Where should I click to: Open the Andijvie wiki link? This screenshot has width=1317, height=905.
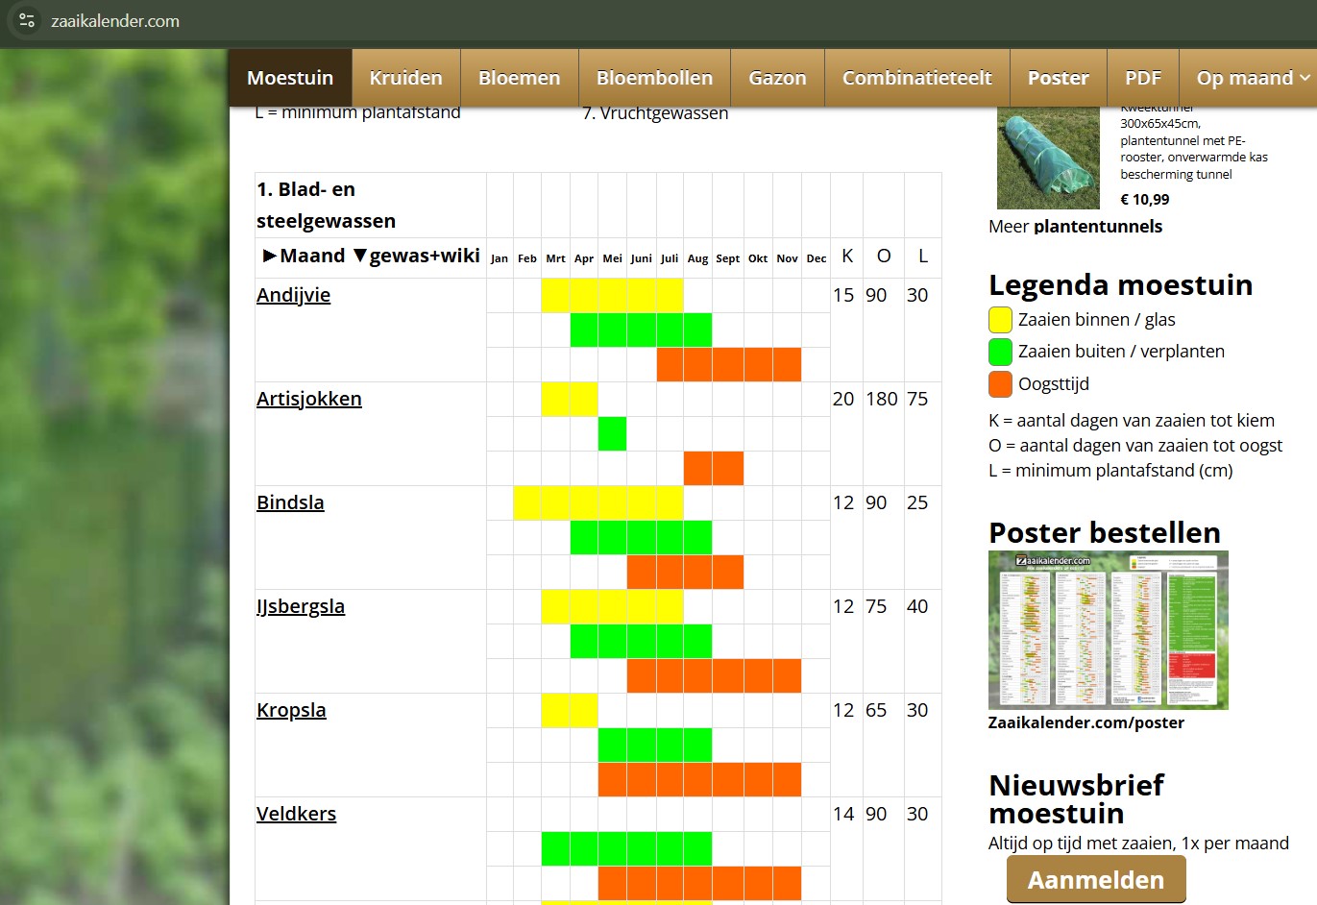[293, 295]
